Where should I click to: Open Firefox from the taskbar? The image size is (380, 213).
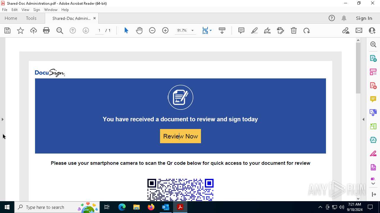[x=151, y=207]
